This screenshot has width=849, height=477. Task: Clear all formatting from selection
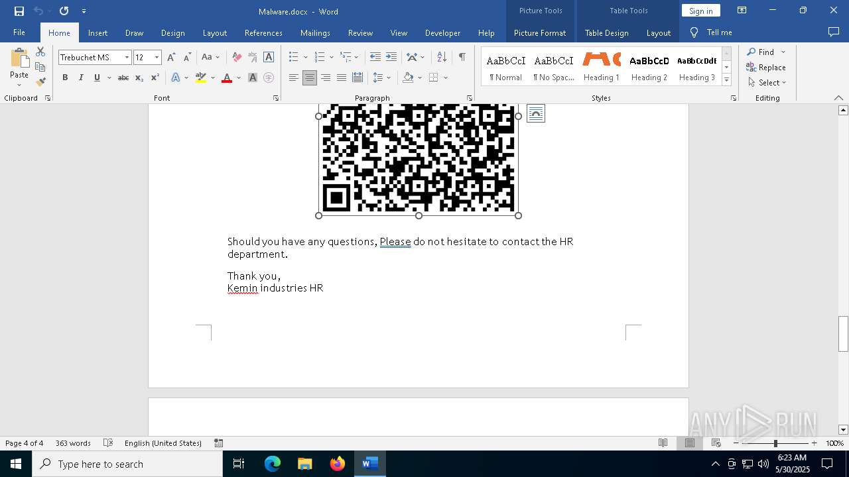(x=237, y=58)
